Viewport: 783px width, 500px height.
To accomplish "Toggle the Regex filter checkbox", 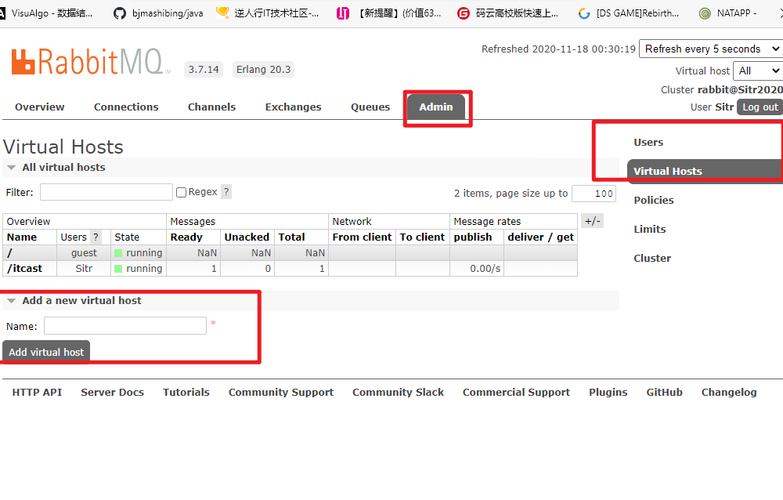I will pyautogui.click(x=182, y=193).
